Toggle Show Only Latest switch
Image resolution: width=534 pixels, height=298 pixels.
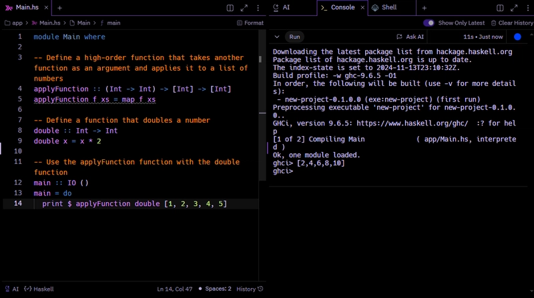point(429,23)
